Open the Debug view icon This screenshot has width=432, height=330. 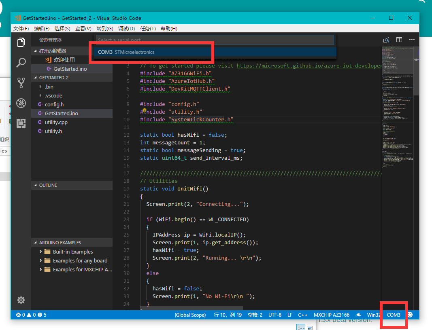(21, 103)
